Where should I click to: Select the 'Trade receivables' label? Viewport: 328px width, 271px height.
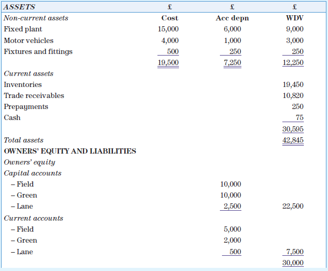[x=34, y=95]
